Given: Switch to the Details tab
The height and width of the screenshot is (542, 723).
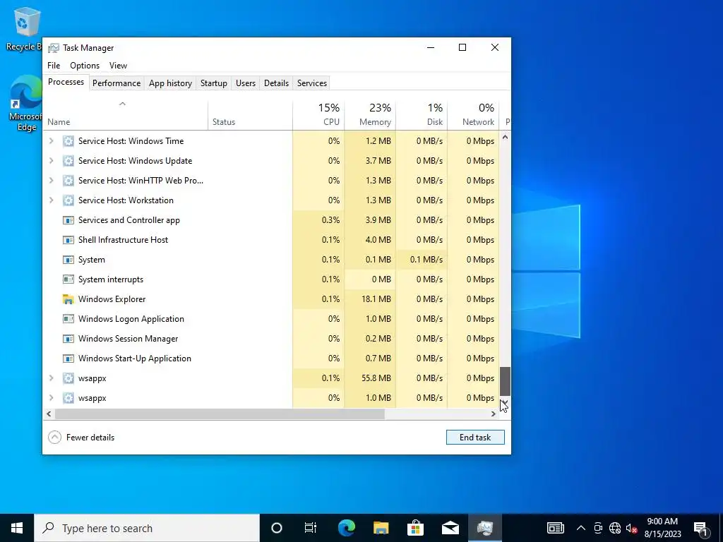Looking at the screenshot, I should tap(276, 83).
